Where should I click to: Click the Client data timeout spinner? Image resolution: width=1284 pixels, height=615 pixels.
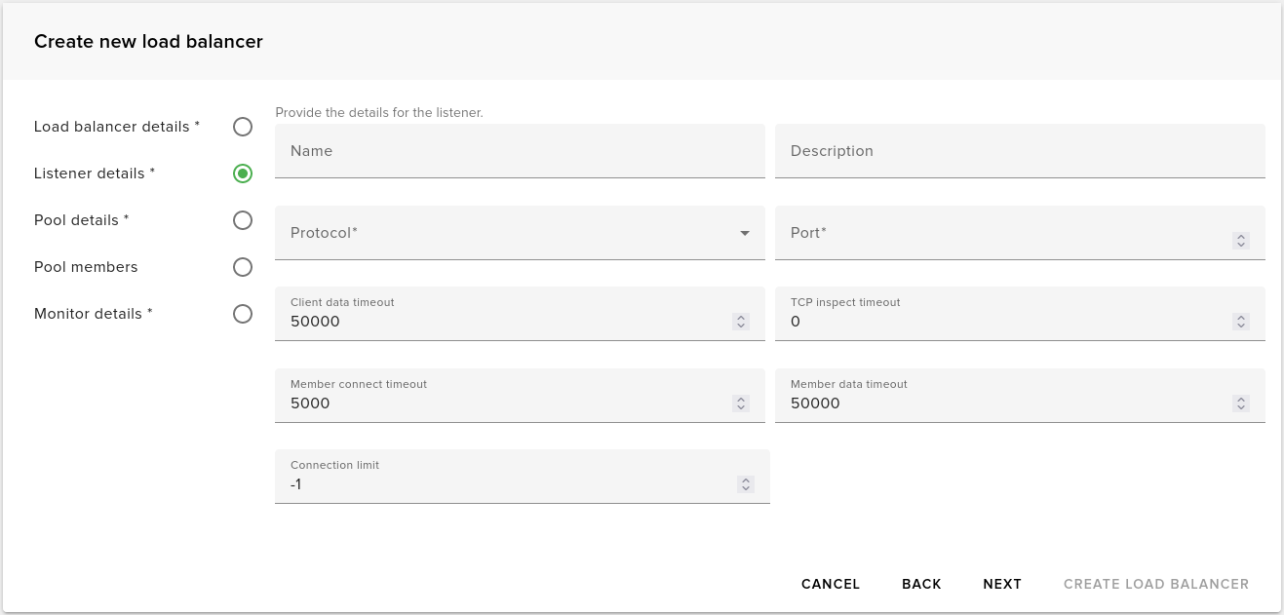(x=740, y=322)
